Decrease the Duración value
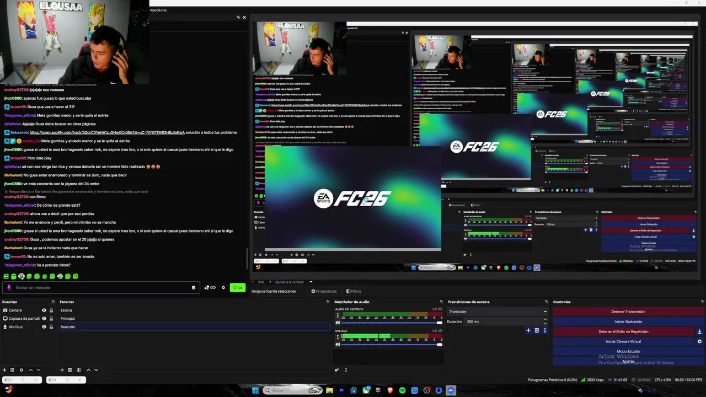 coord(545,323)
